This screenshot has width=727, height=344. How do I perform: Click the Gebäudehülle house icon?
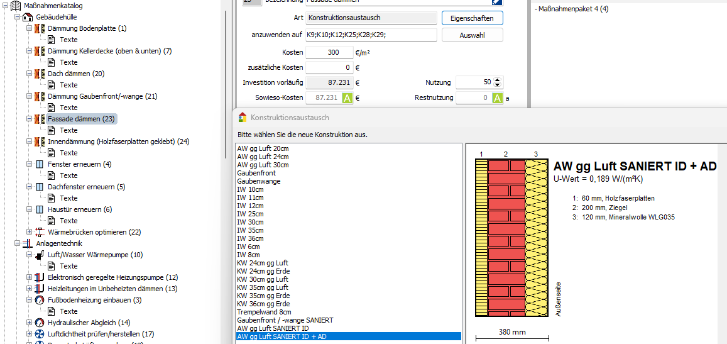coord(27,17)
